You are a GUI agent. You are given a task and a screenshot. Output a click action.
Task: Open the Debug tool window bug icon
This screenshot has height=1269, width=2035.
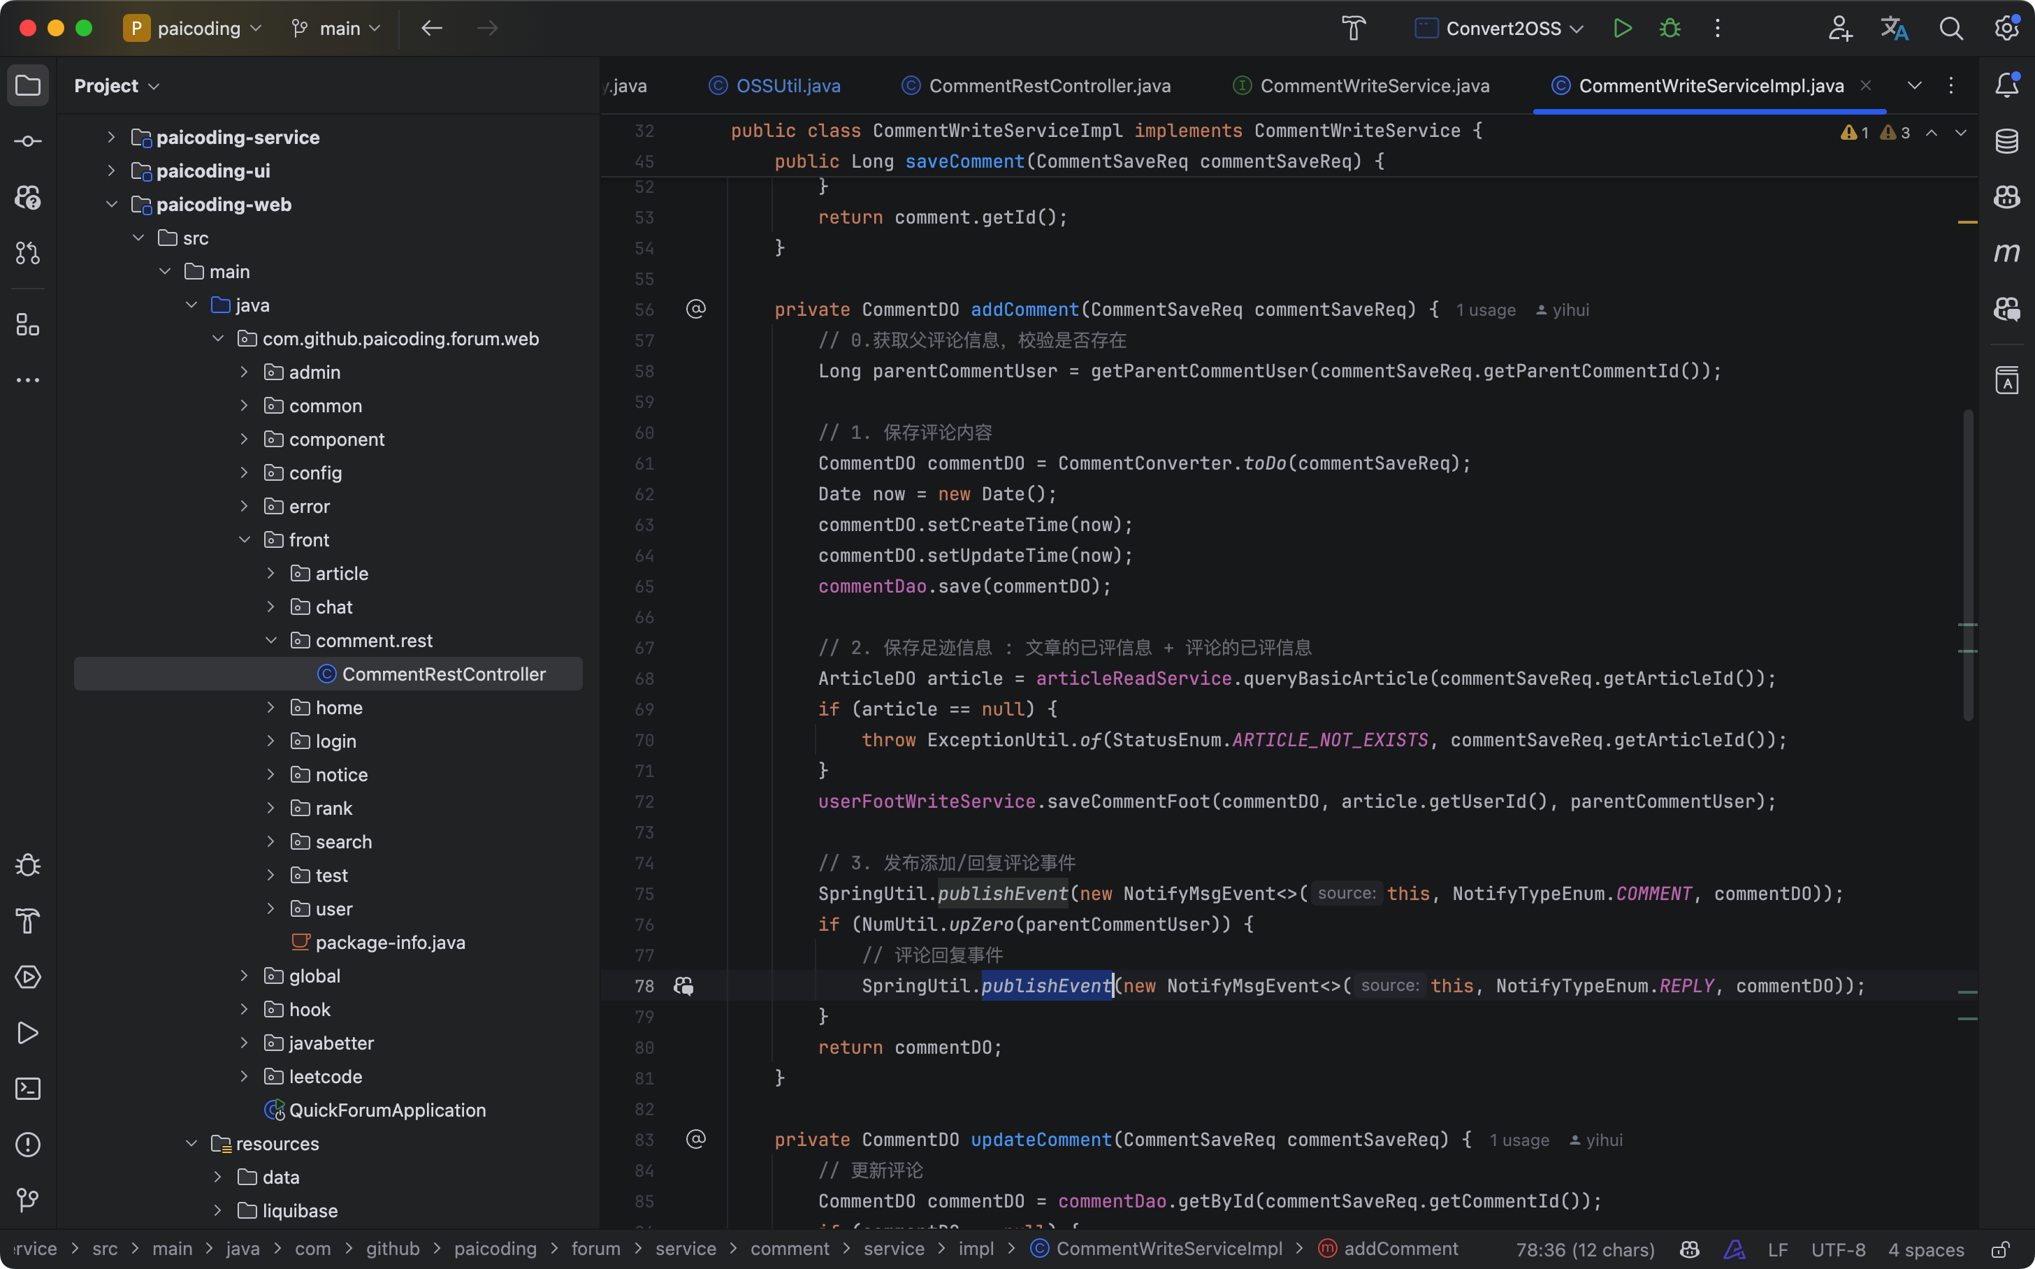(28, 865)
